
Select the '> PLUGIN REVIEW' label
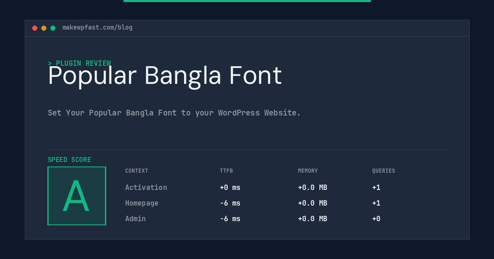click(79, 63)
